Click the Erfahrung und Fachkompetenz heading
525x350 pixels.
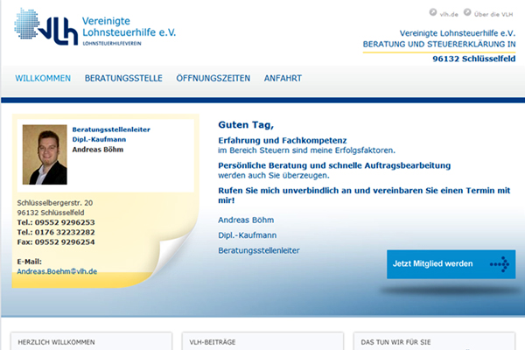(283, 140)
